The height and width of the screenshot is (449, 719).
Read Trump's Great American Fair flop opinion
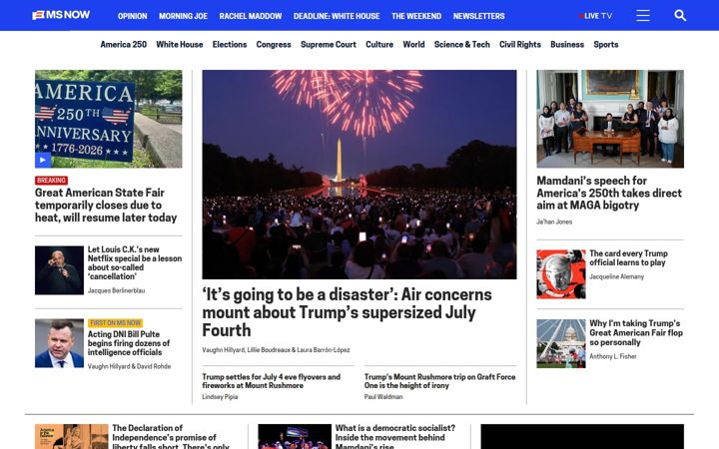click(636, 332)
